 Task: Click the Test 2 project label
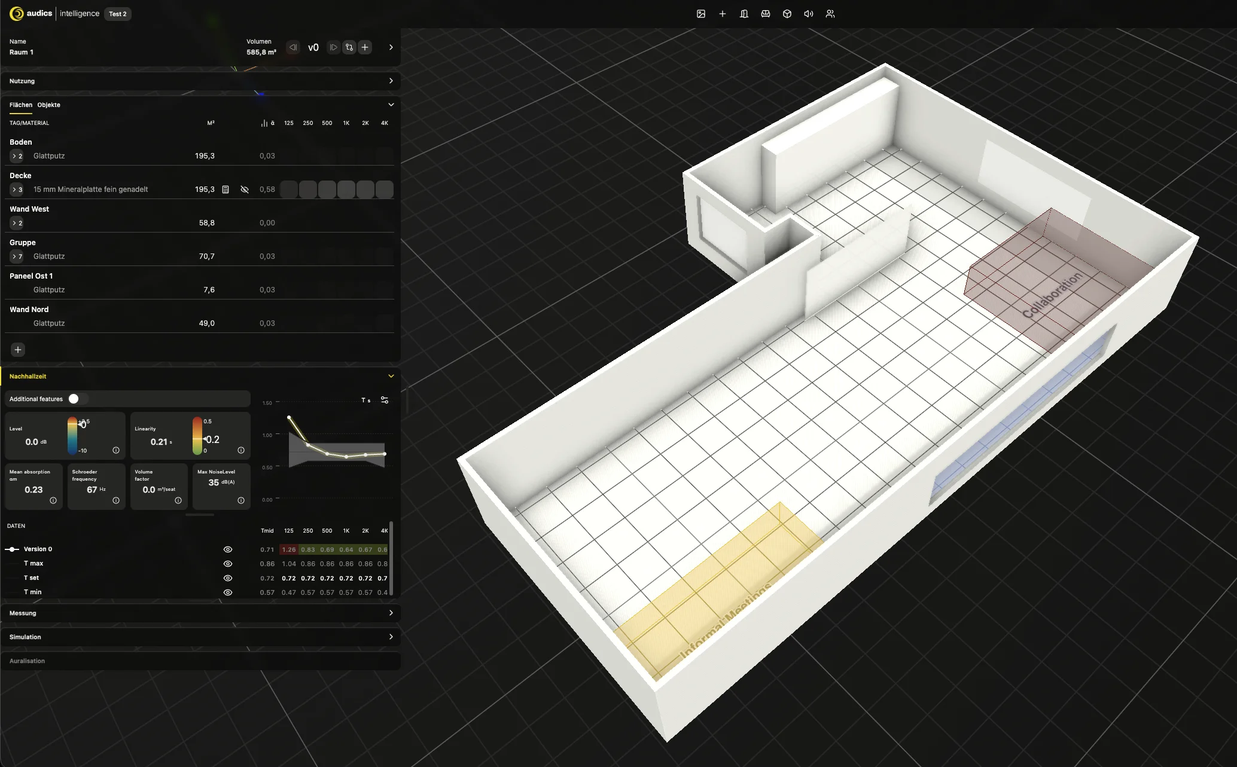tap(118, 14)
